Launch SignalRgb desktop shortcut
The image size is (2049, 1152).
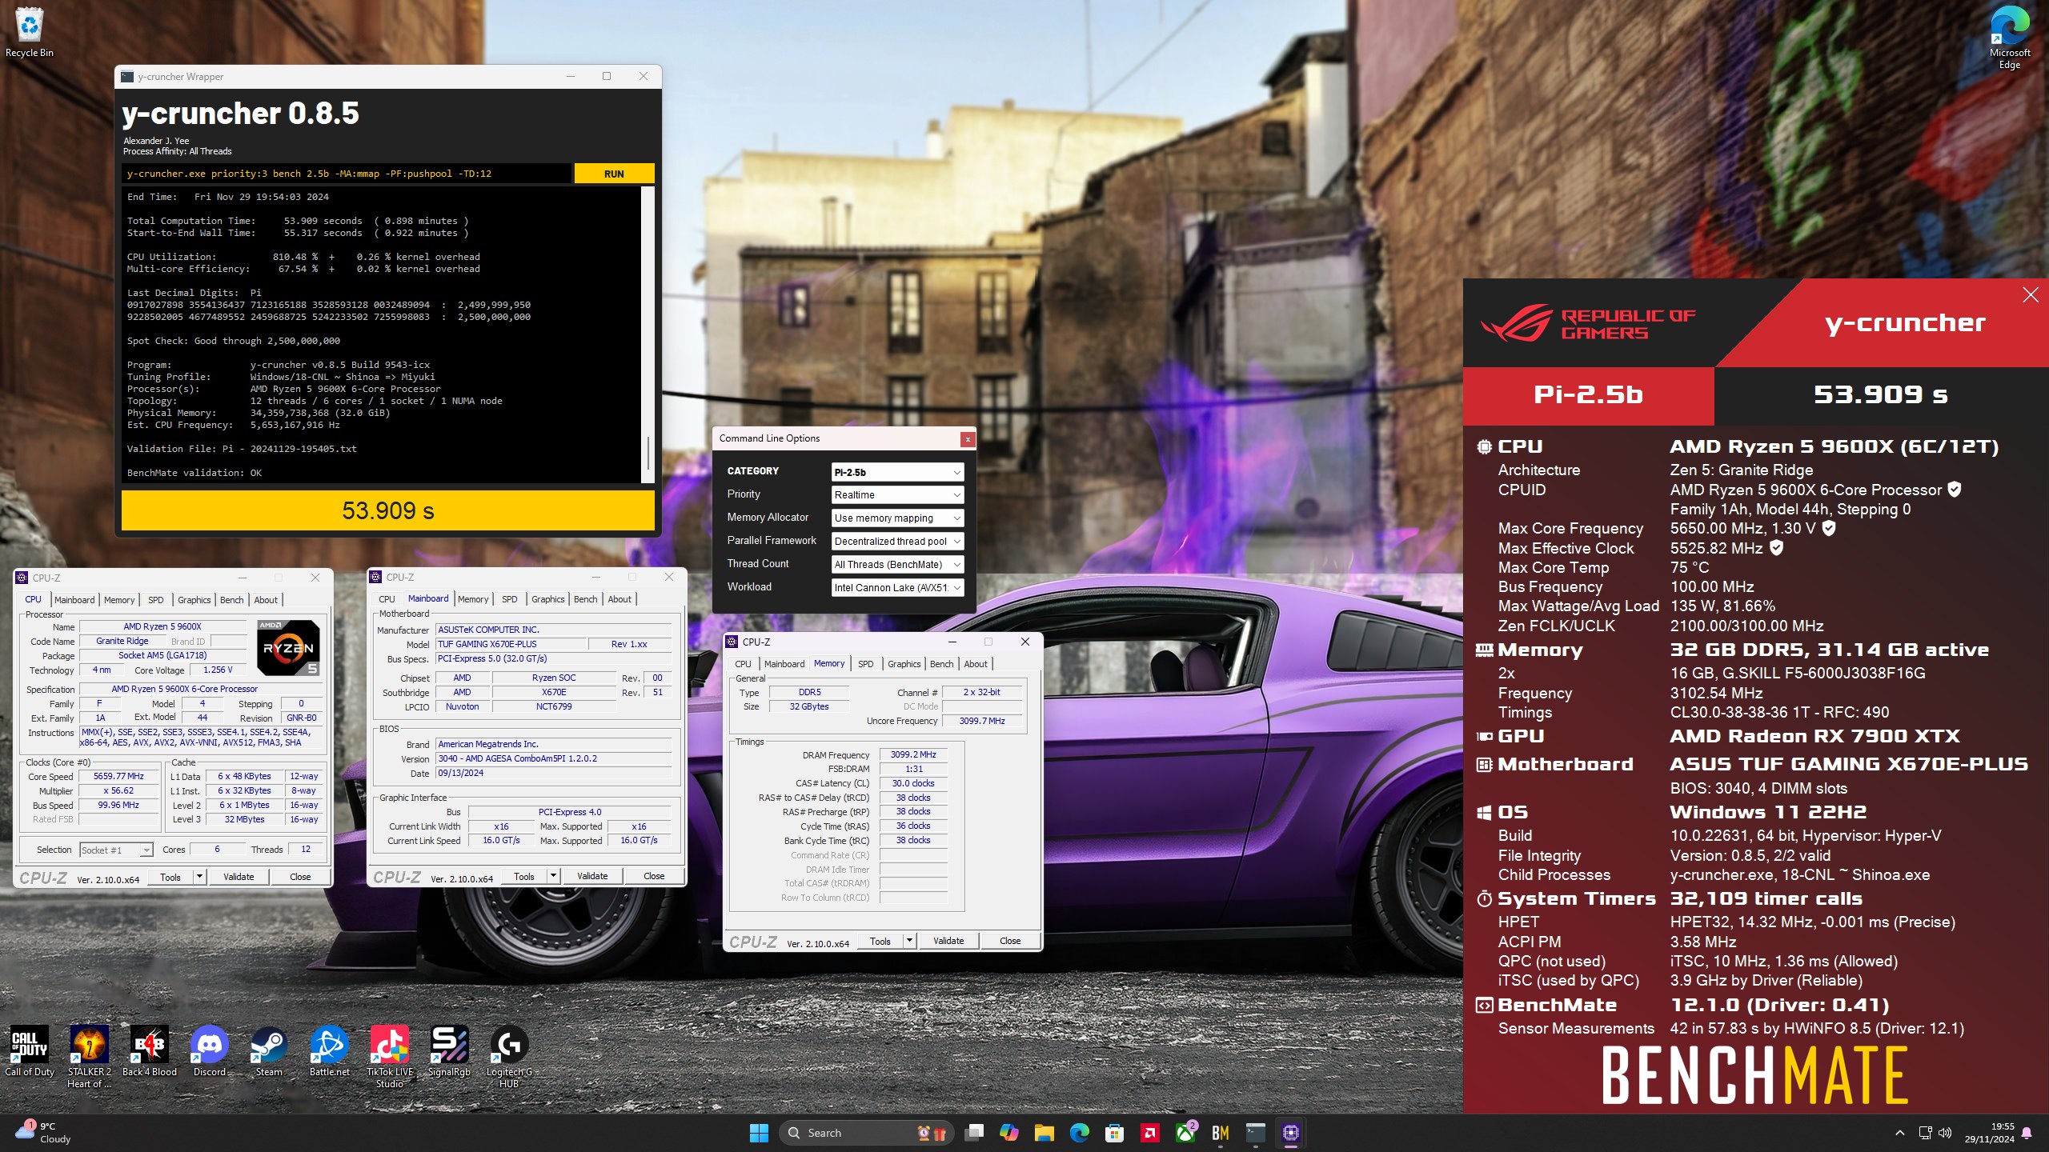point(449,1052)
